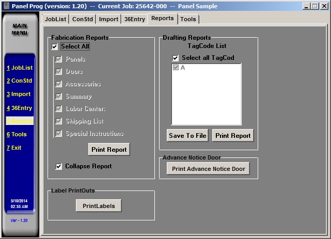This screenshot has height=239, width=331.
Task: Click Save To File button
Action: pos(187,136)
